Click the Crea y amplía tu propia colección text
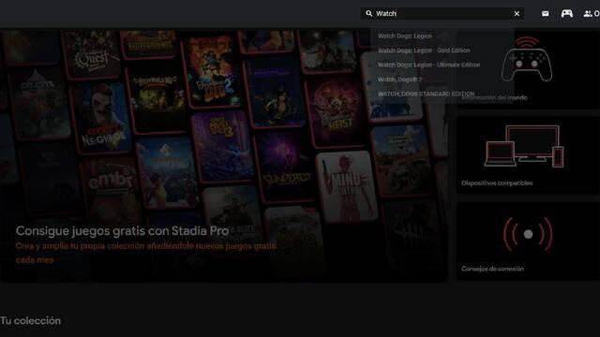 145,253
